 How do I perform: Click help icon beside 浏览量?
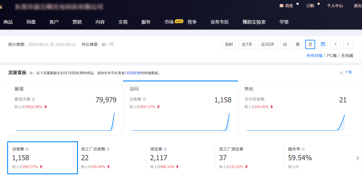click(x=165, y=149)
